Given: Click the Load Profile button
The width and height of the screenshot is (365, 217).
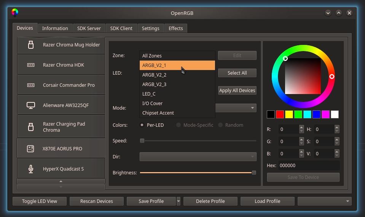Looking at the screenshot, I should pos(268,201).
